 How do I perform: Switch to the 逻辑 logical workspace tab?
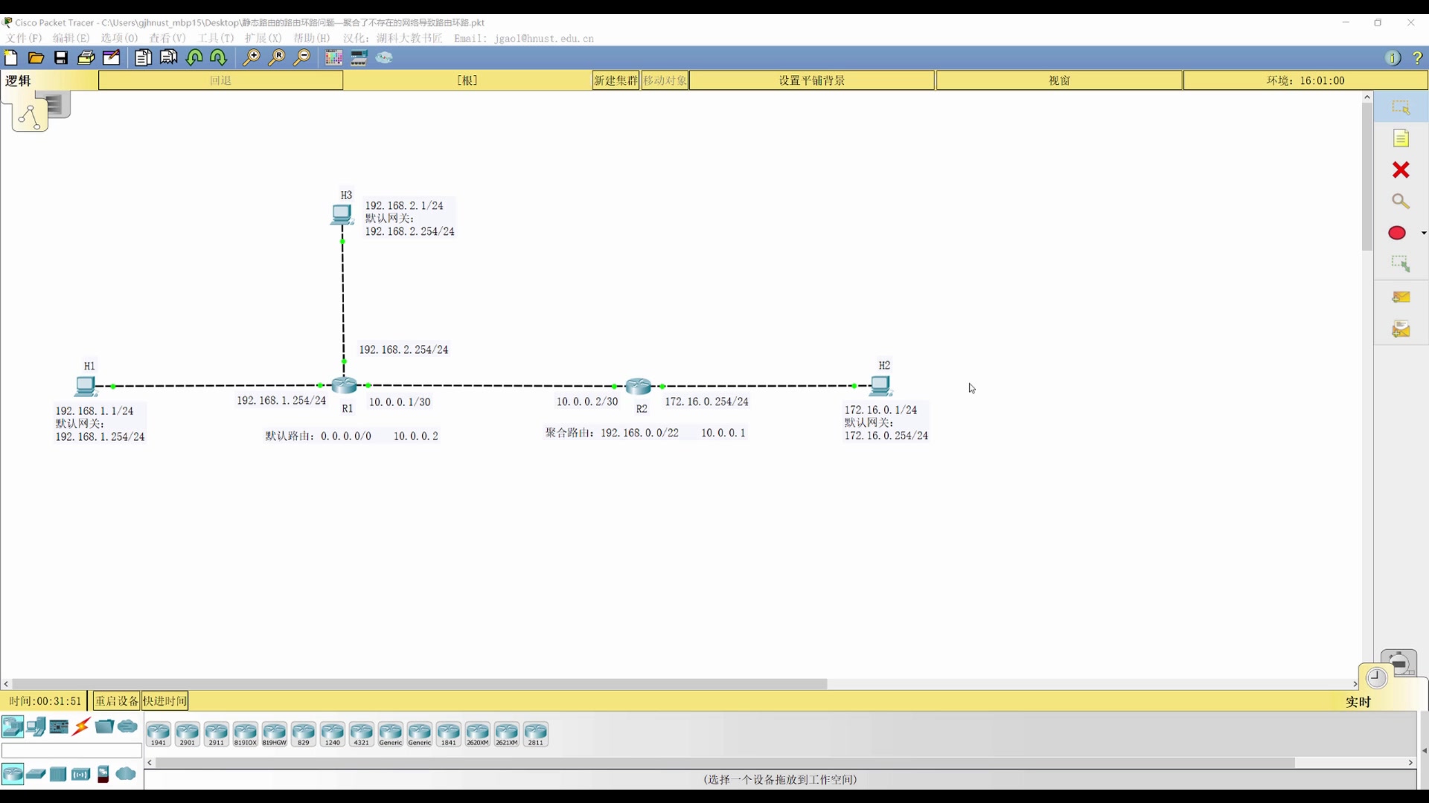(30, 116)
